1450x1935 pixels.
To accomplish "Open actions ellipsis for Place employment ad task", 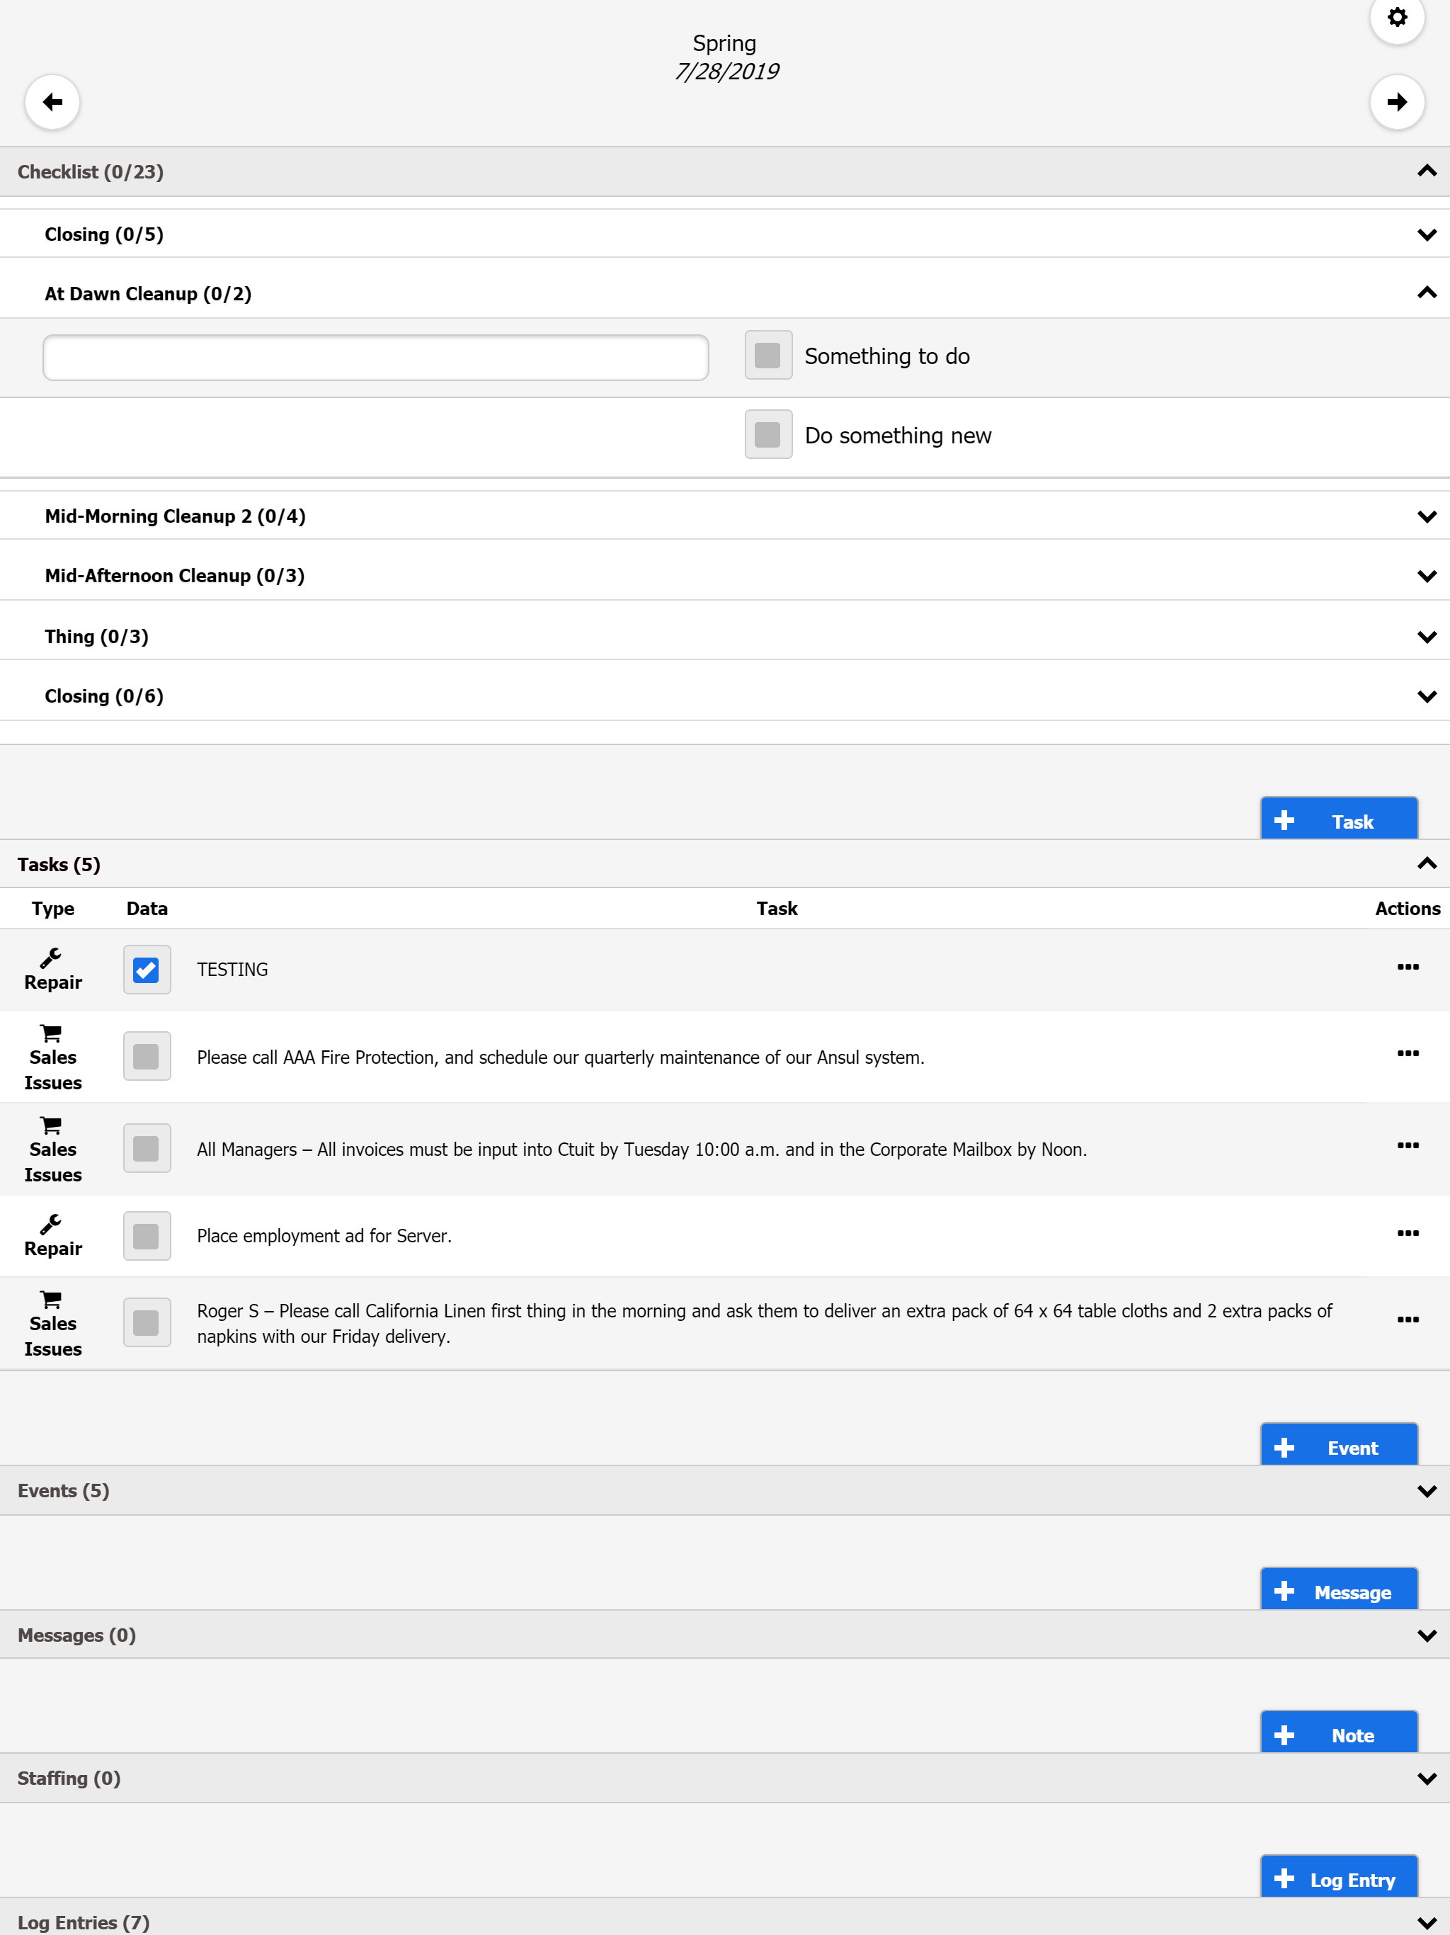I will [x=1407, y=1233].
